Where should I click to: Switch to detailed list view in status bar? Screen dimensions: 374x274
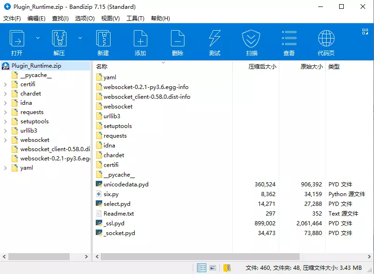202,268
